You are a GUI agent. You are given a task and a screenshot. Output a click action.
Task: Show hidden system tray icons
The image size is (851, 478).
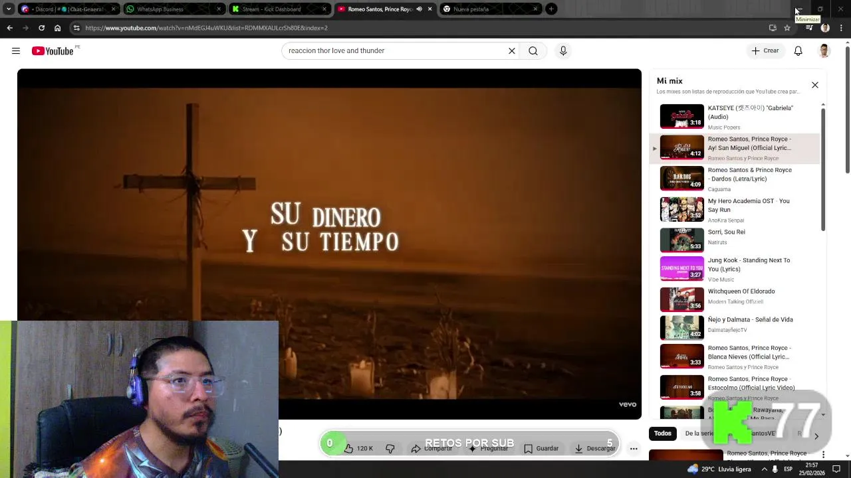(764, 469)
